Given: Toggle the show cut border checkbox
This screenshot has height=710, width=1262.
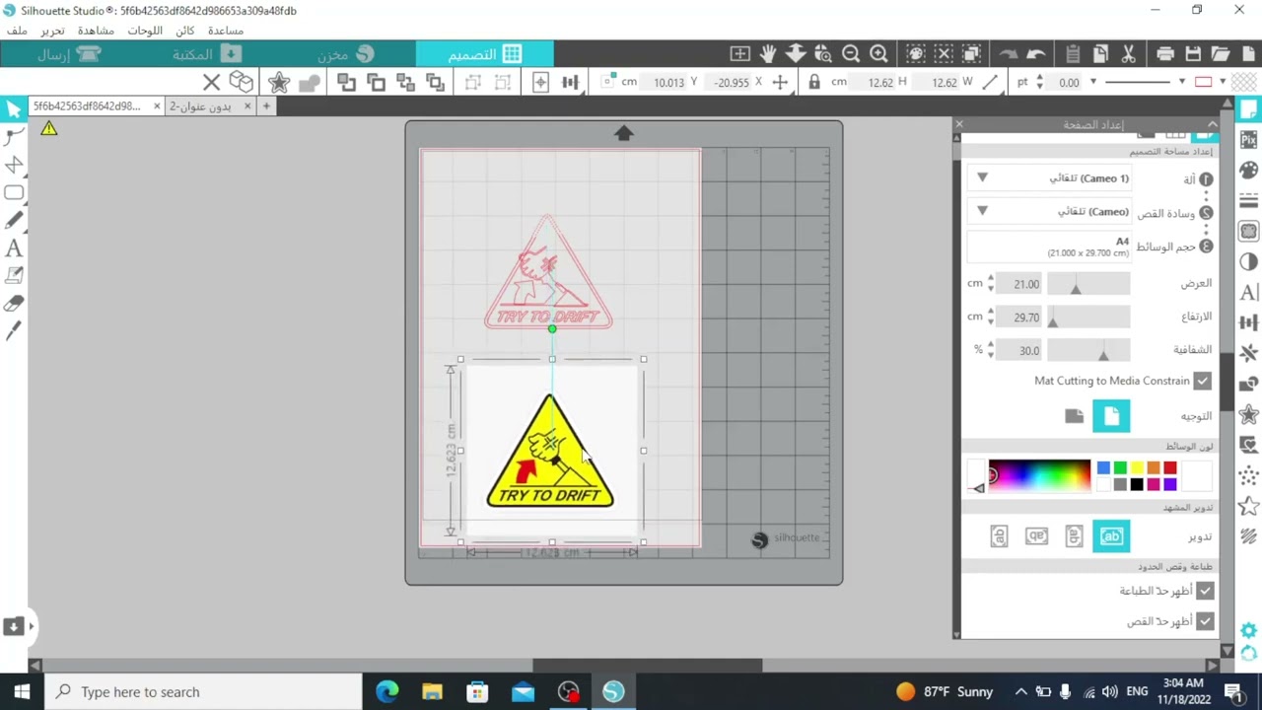Looking at the screenshot, I should [1205, 621].
